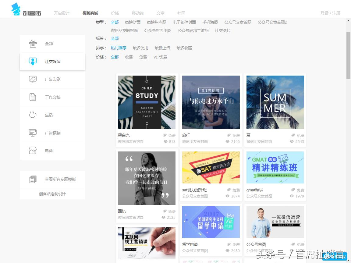Filter templates by 手机海报 type
Viewport: 351px width, 263px height.
(211, 22)
